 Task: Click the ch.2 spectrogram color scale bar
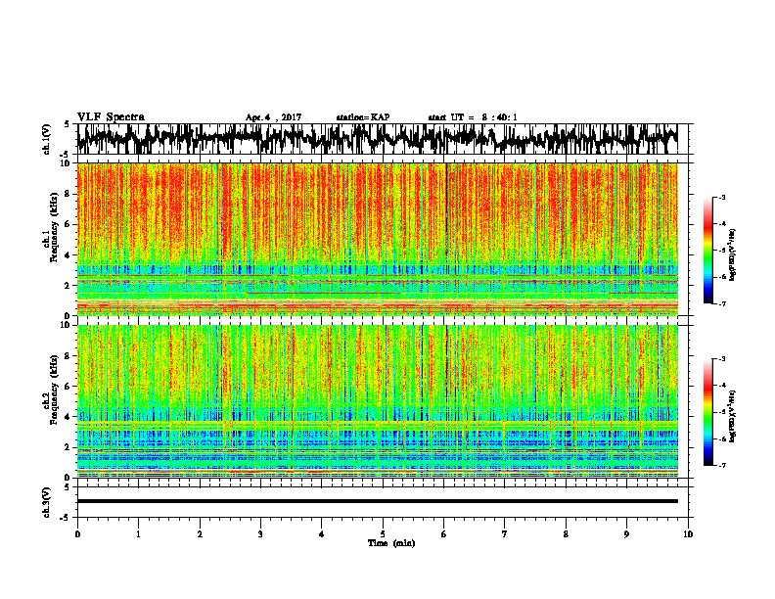click(x=707, y=412)
